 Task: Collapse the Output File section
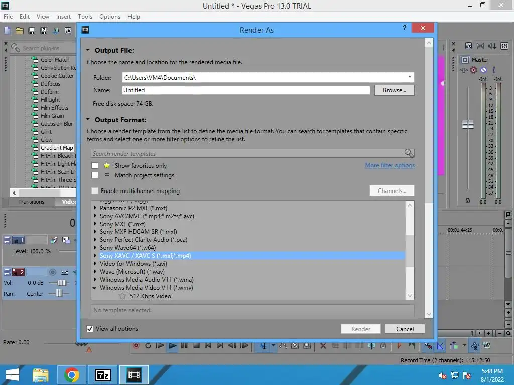tap(88, 50)
